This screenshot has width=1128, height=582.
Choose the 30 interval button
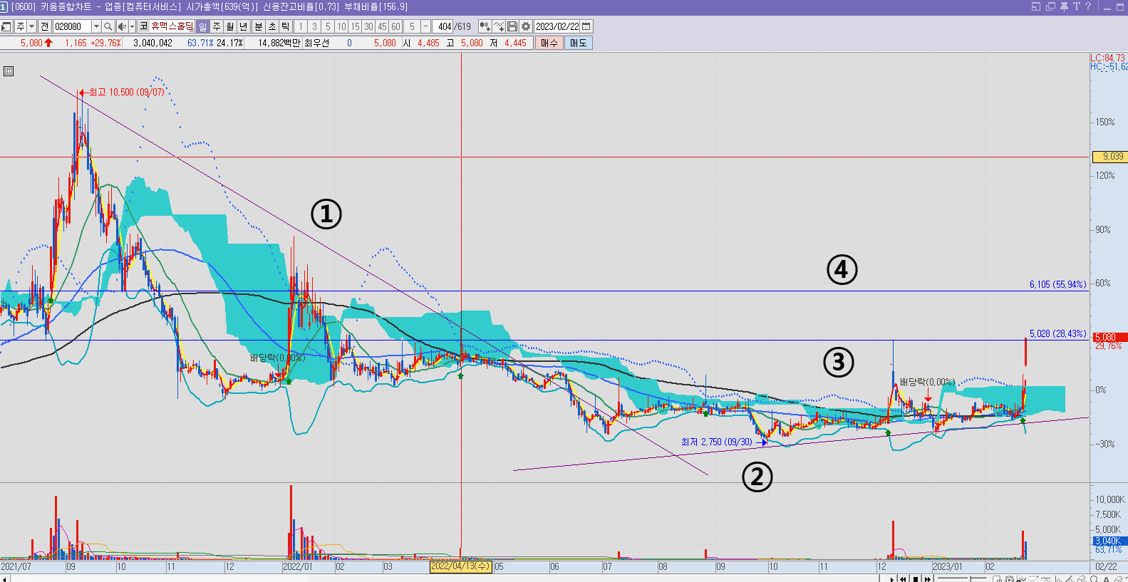tap(368, 26)
